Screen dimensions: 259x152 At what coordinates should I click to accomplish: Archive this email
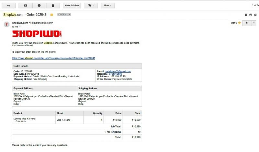click(26, 5)
